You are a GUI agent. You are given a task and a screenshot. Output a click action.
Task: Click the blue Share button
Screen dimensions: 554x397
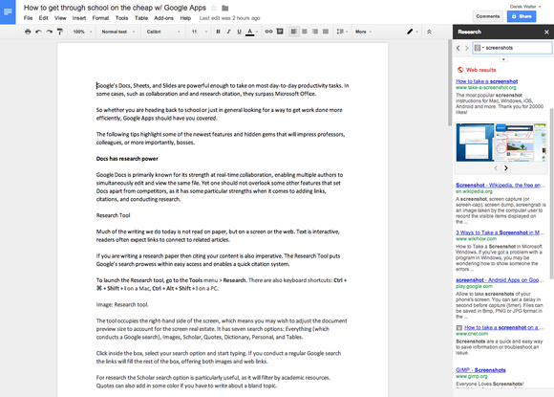coord(522,16)
